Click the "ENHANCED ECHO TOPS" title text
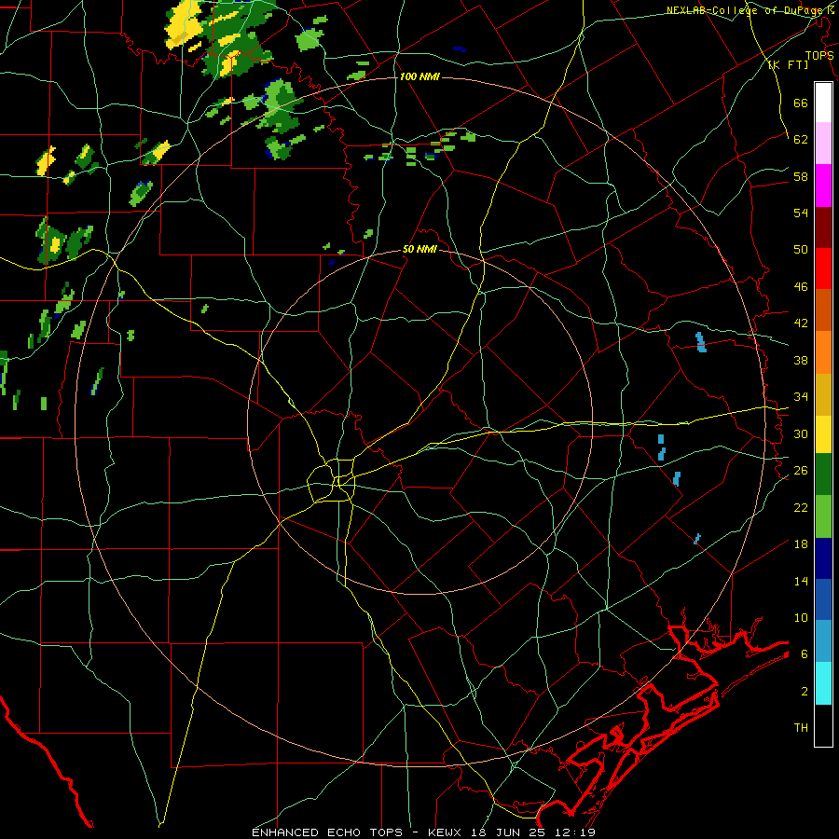 (x=327, y=832)
